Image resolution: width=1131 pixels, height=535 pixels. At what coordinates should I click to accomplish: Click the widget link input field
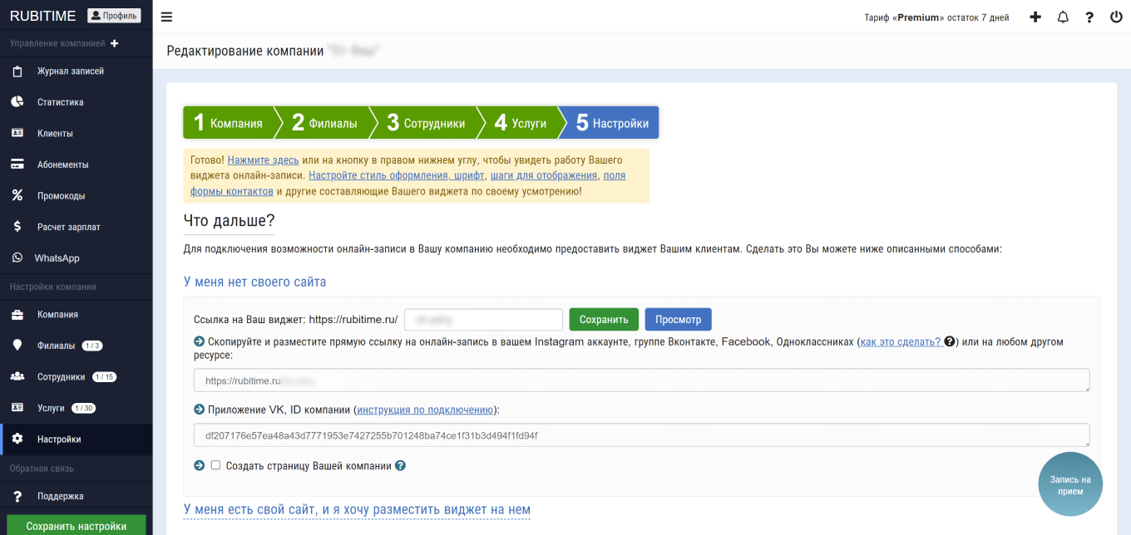[483, 320]
